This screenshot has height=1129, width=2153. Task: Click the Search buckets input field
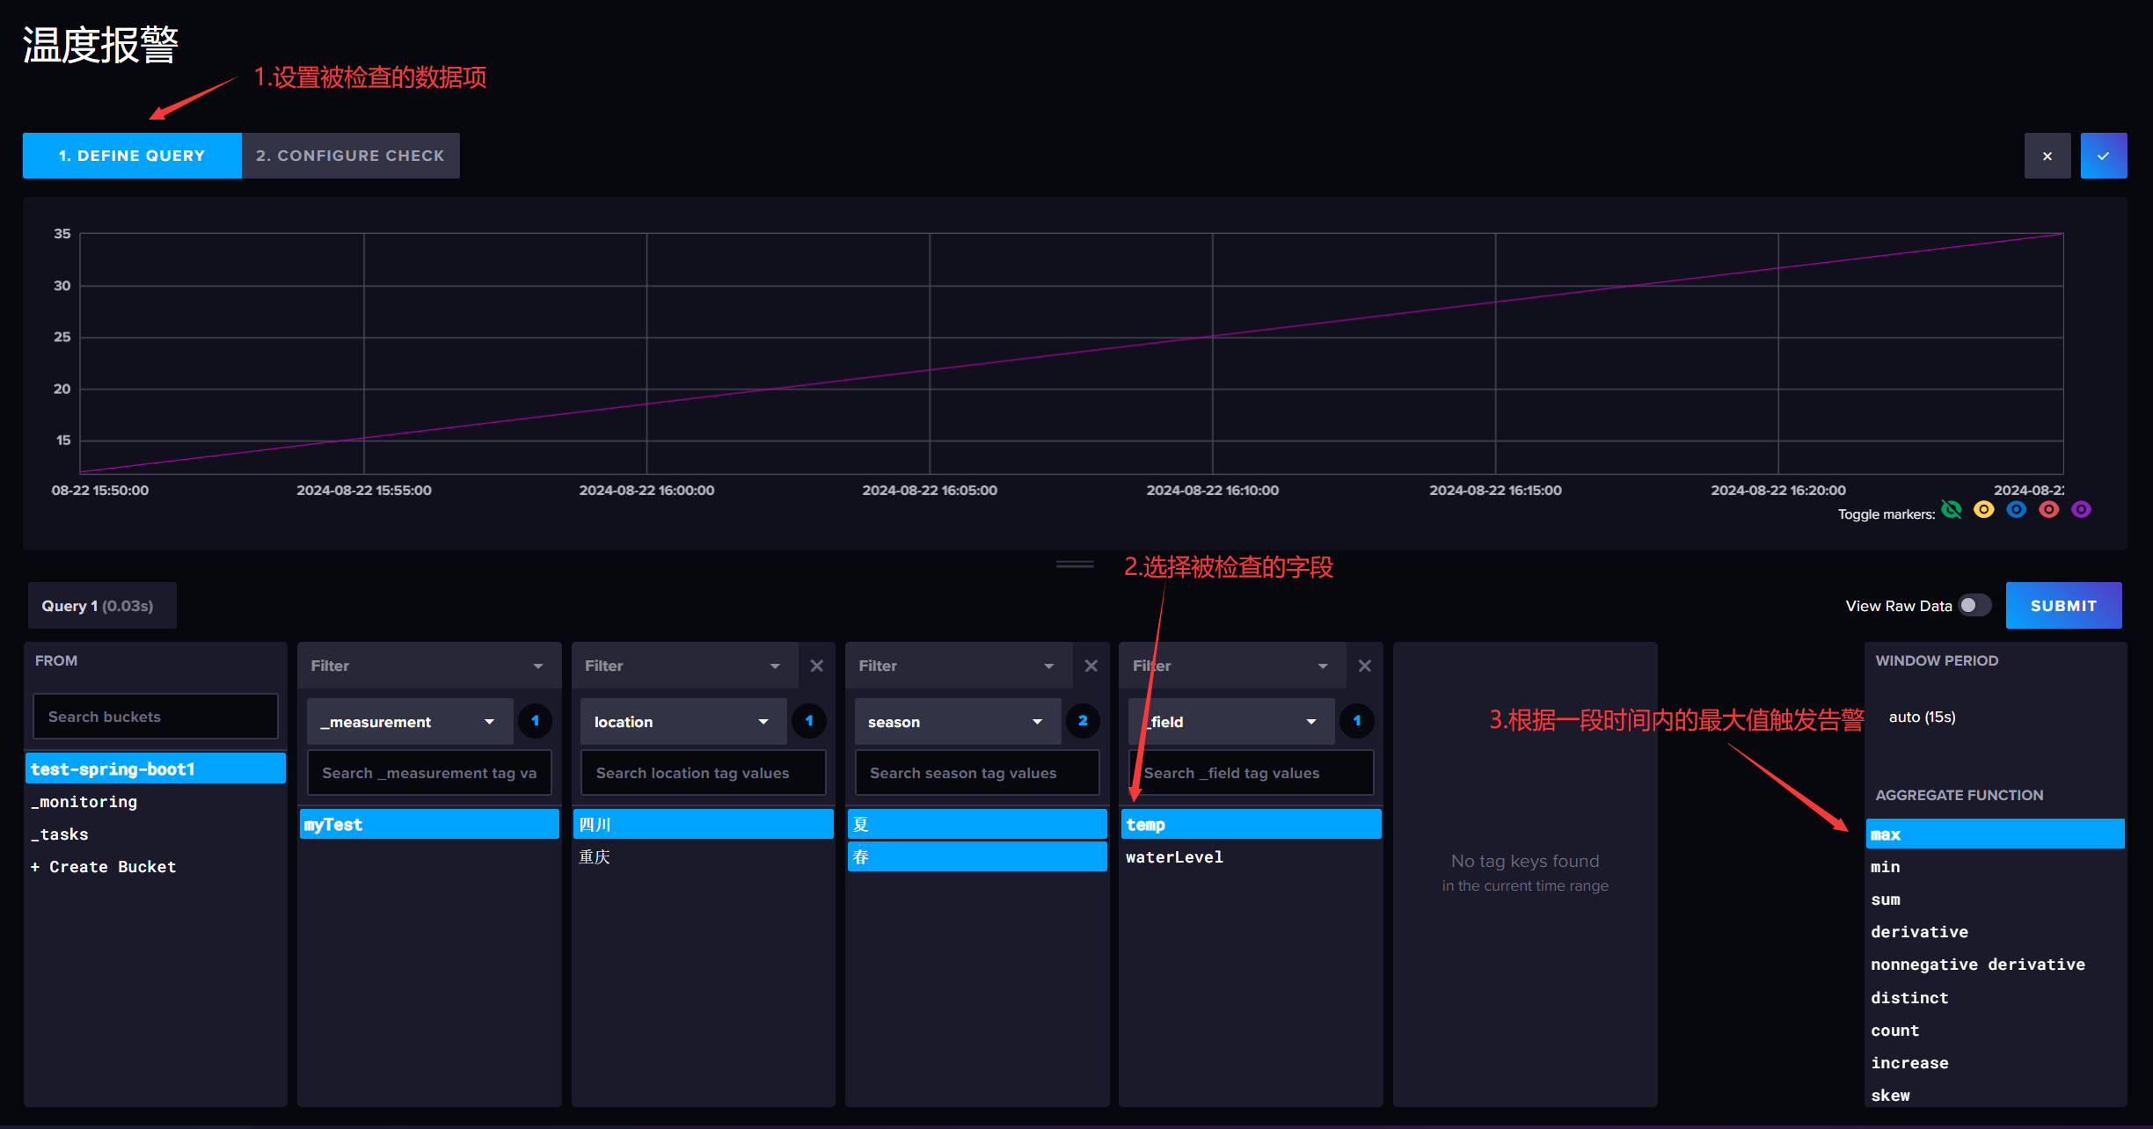[x=155, y=717]
